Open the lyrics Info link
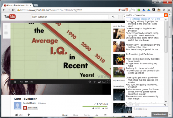 pyautogui.click(x=158, y=19)
